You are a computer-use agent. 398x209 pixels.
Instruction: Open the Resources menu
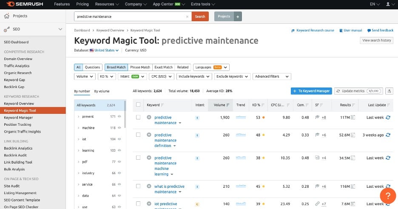[x=107, y=4]
